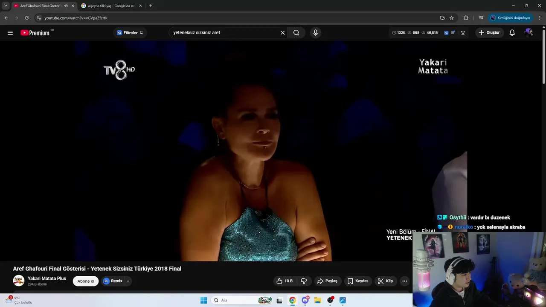
Task: Open the YouTube account avatar menu
Action: coord(529,33)
